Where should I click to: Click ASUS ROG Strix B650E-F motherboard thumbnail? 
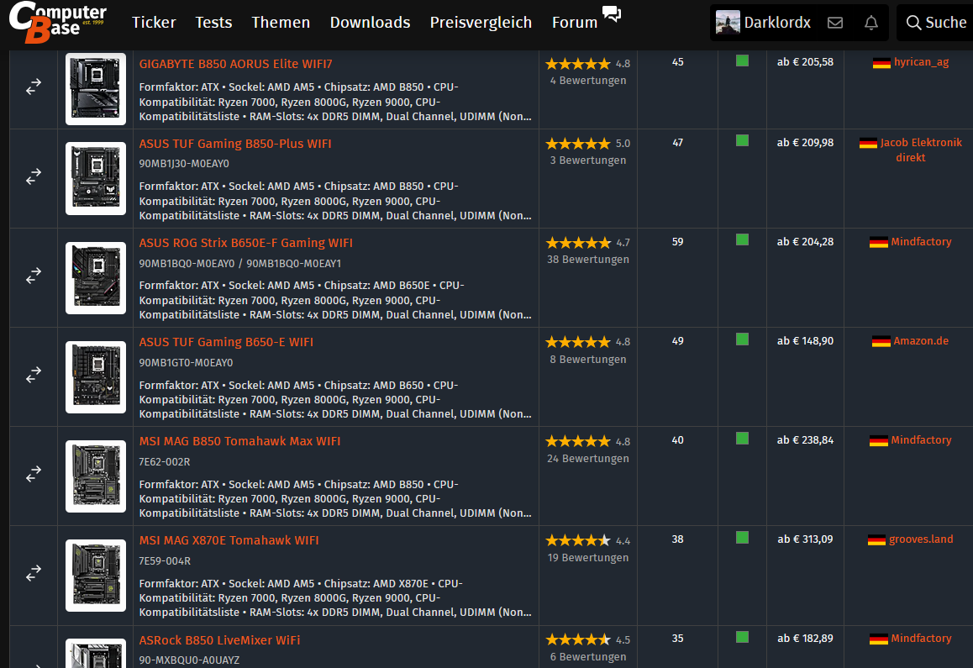coord(96,277)
